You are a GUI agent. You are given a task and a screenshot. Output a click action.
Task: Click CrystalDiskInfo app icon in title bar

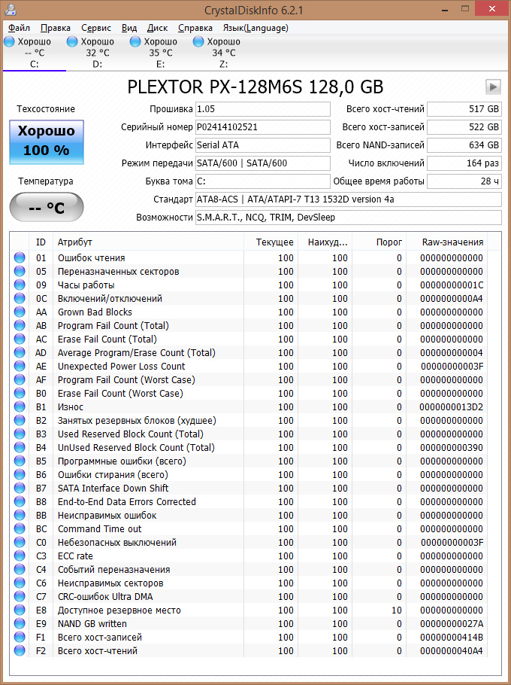(x=11, y=9)
